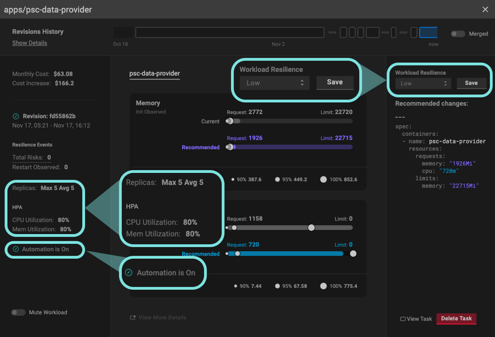Select the current highlighted revision block at now
This screenshot has width=495, height=337.
pos(428,32)
